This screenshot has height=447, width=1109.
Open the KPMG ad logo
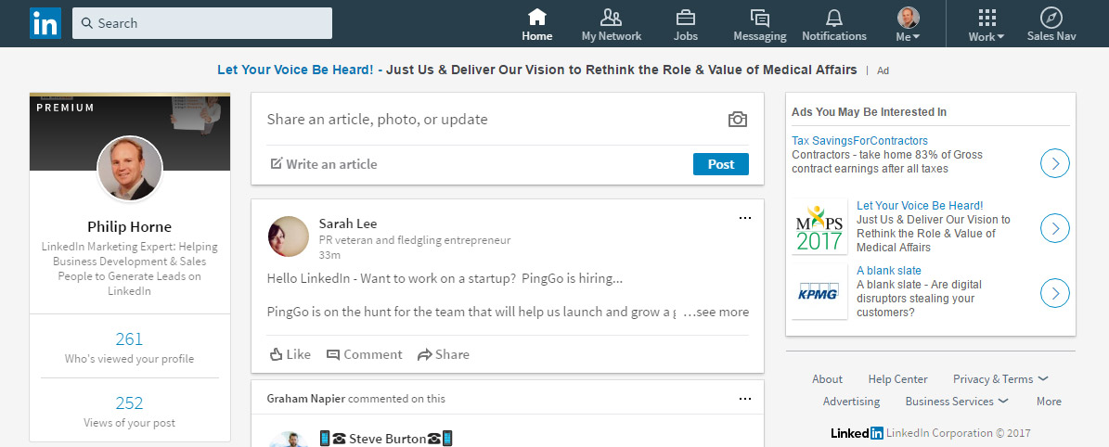tap(819, 291)
